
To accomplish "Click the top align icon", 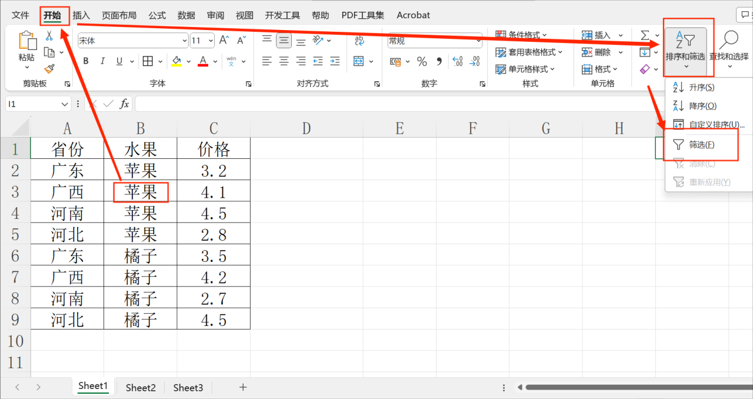I will click(x=266, y=40).
